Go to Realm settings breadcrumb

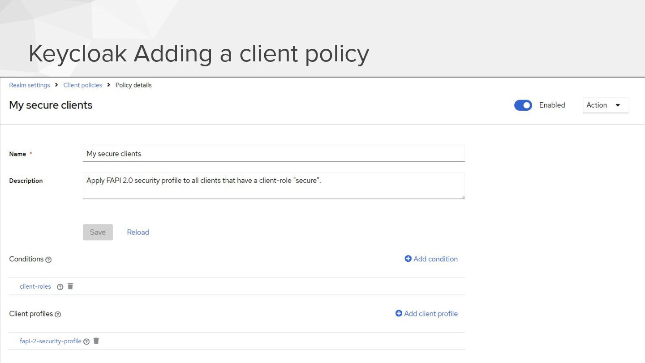30,85
